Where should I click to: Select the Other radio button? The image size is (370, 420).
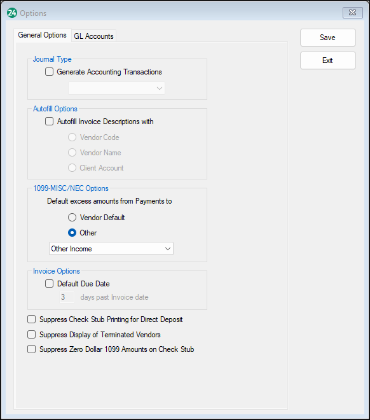tap(72, 232)
